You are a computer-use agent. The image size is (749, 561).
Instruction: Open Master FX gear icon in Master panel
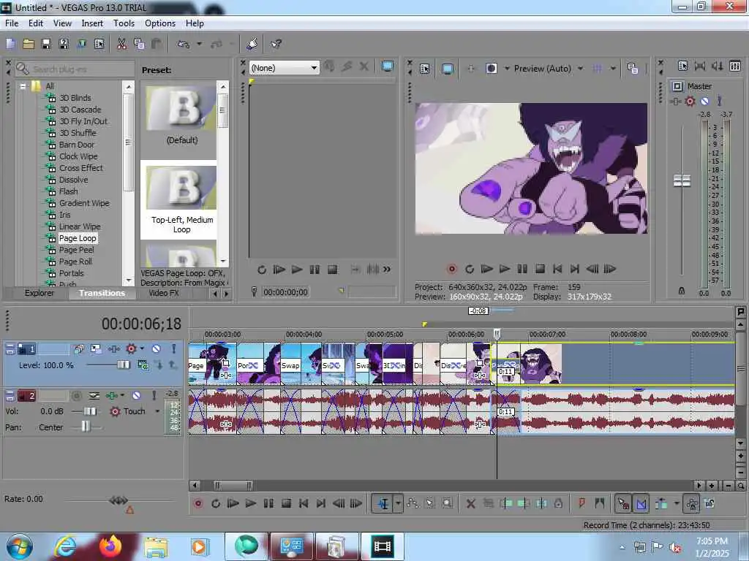(x=690, y=101)
